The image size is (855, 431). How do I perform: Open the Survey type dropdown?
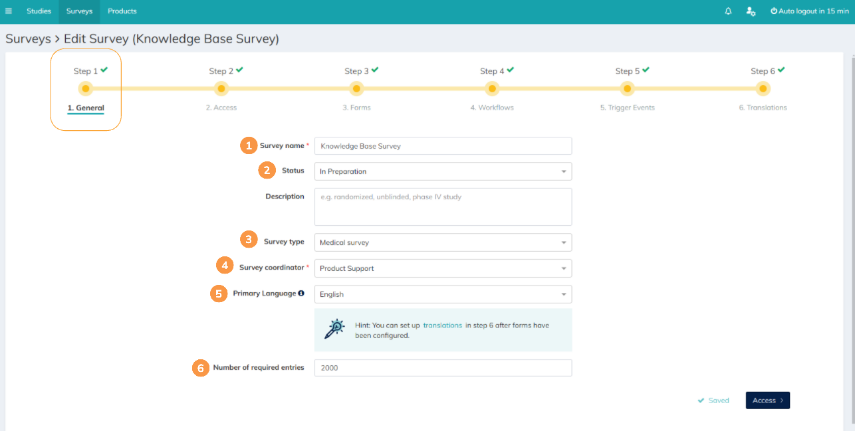[443, 242]
